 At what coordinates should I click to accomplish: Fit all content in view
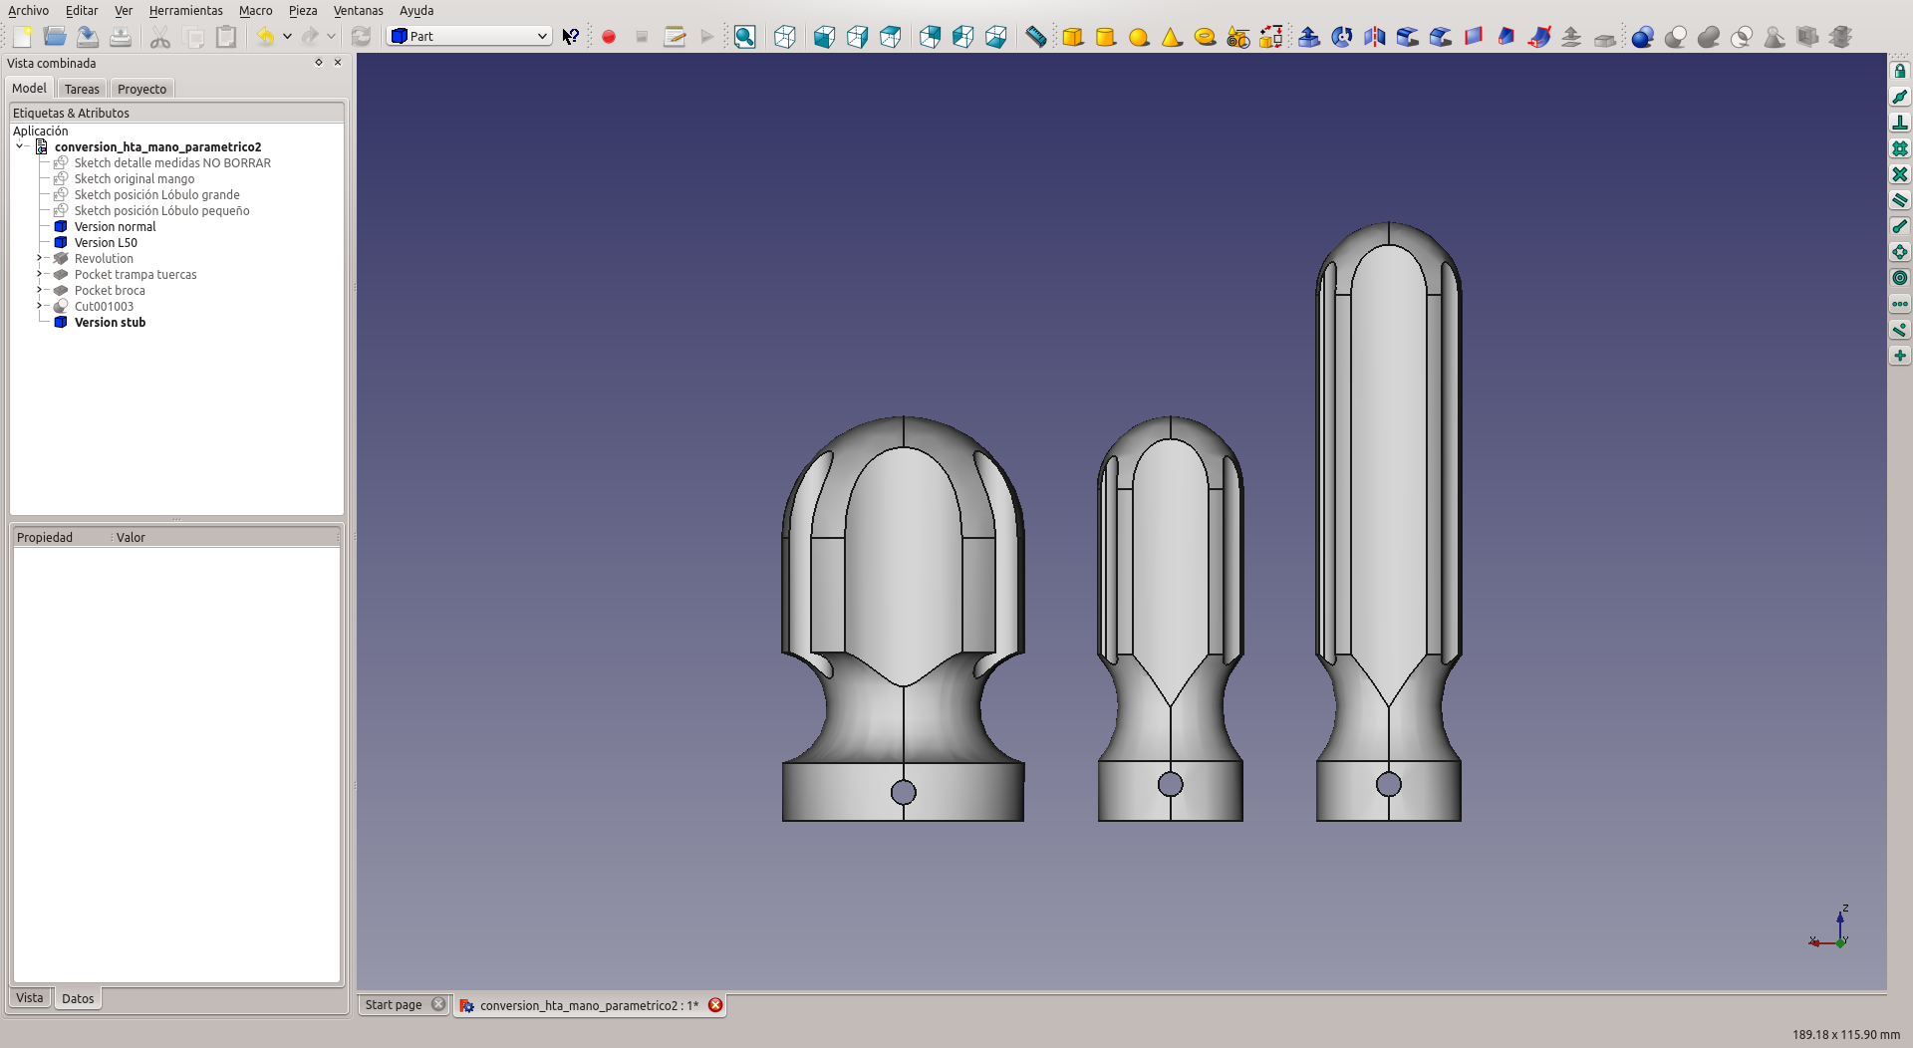point(744,37)
